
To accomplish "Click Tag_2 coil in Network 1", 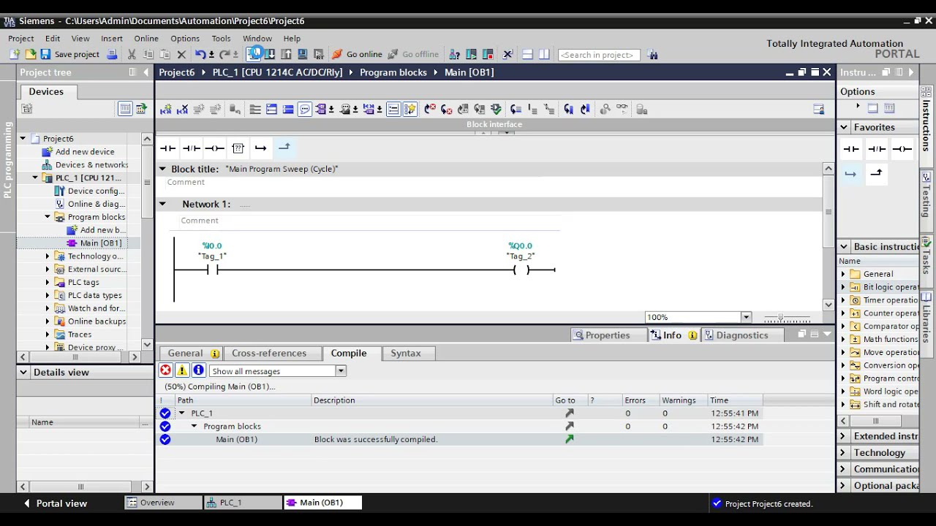I will click(x=521, y=270).
